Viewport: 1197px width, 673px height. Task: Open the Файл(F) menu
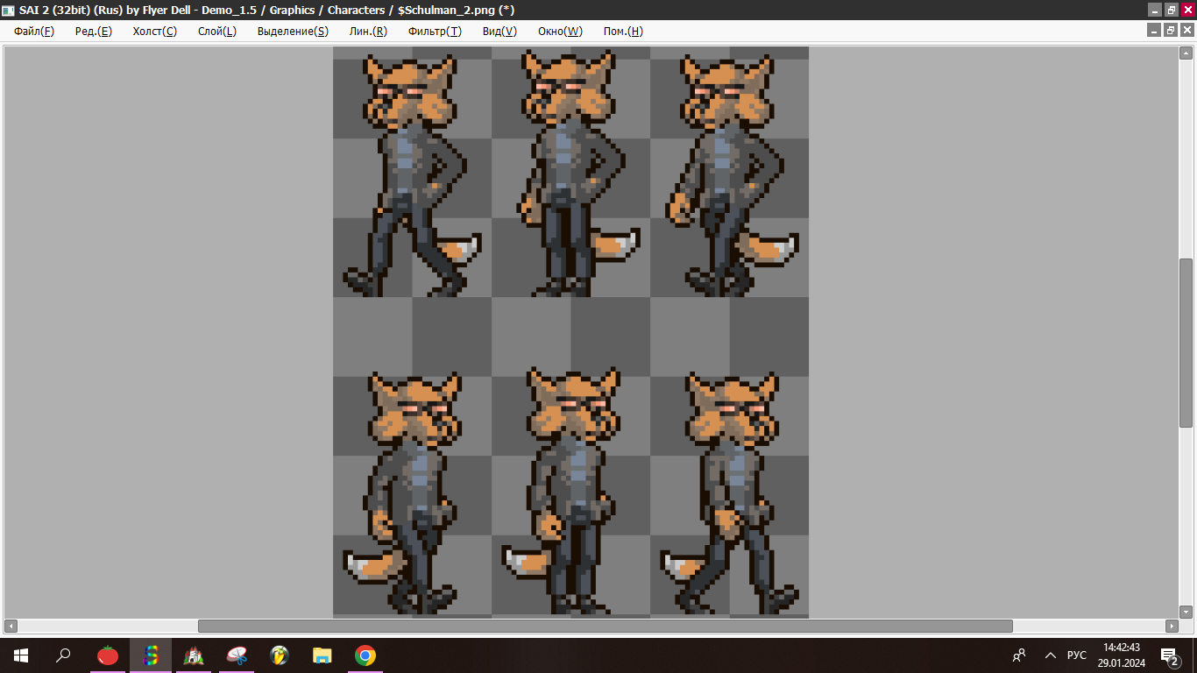[x=34, y=31]
